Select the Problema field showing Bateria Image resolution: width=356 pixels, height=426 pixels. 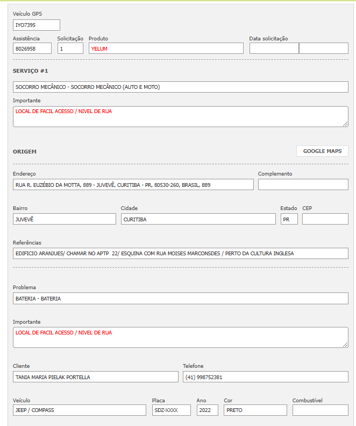pyautogui.click(x=180, y=298)
